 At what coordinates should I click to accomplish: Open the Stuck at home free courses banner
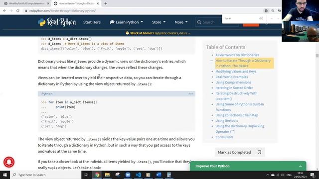158,33
